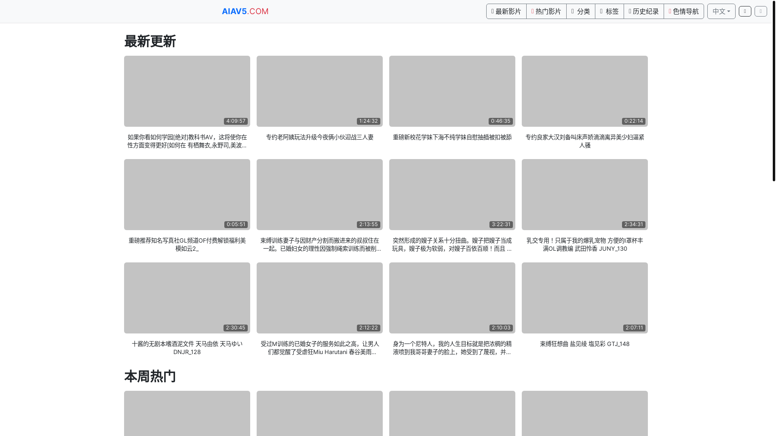Open the thumbnail with duration 1:24:32

(x=320, y=91)
